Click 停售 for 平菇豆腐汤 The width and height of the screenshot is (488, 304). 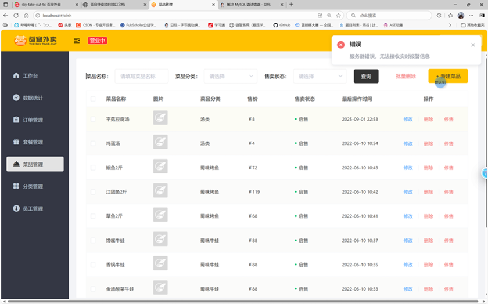click(448, 119)
